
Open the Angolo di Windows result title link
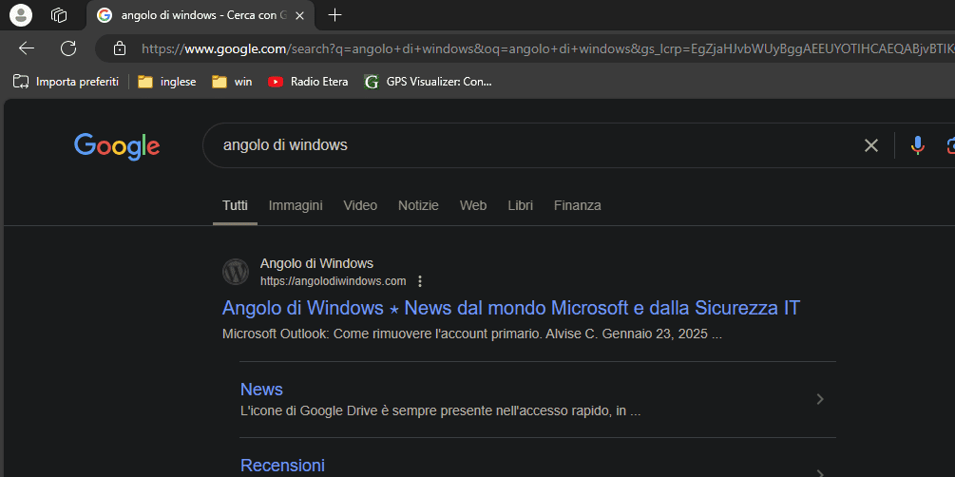pos(510,308)
